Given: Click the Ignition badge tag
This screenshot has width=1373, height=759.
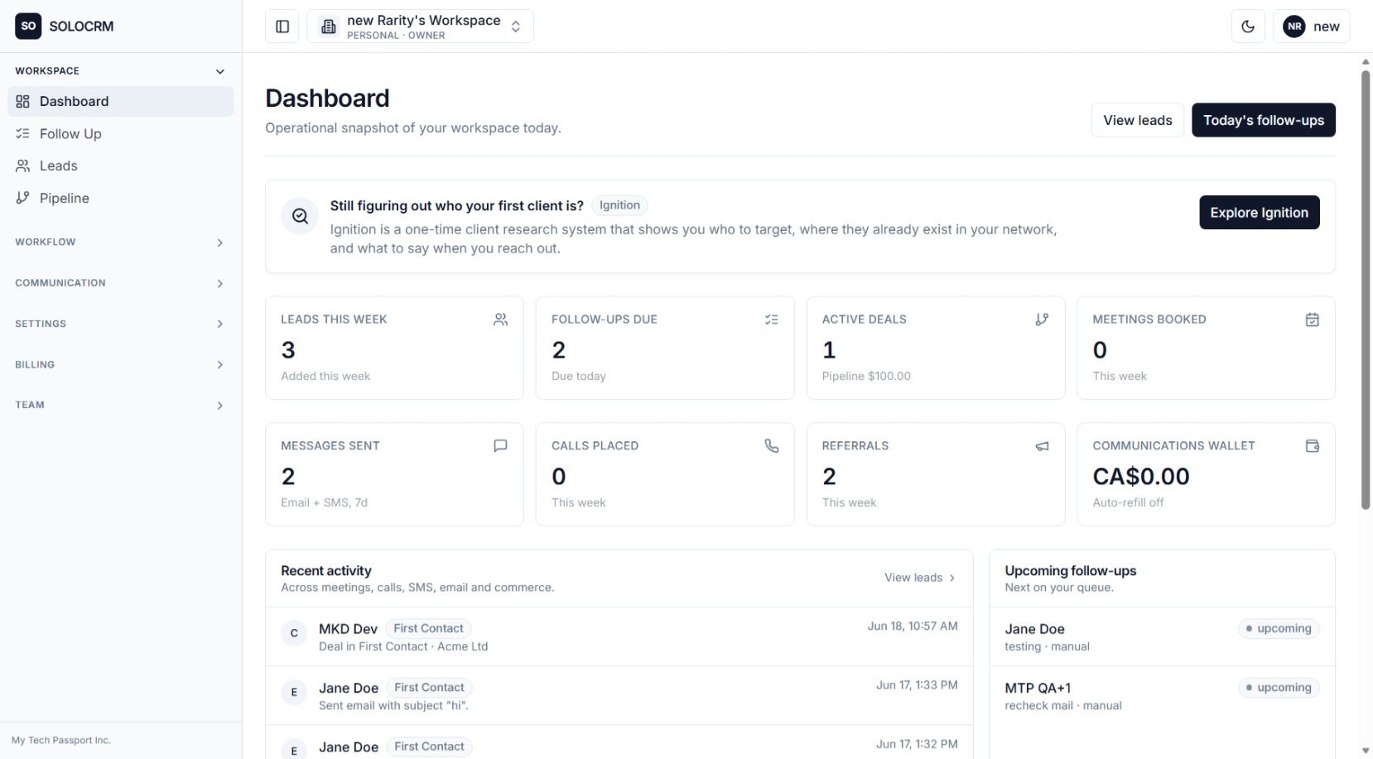Looking at the screenshot, I should point(619,205).
